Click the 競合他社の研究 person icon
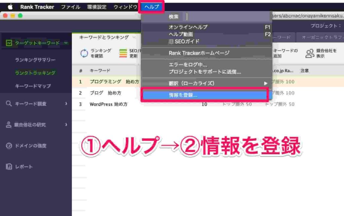Viewport: 344px width, 216px height. (x=8, y=124)
